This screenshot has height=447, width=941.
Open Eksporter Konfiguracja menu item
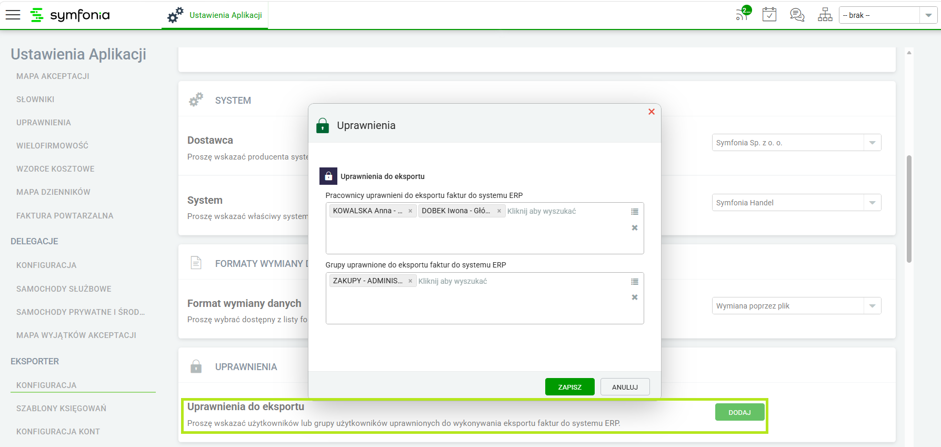click(x=46, y=385)
